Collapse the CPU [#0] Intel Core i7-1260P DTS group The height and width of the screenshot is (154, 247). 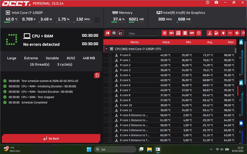[x=107, y=49]
